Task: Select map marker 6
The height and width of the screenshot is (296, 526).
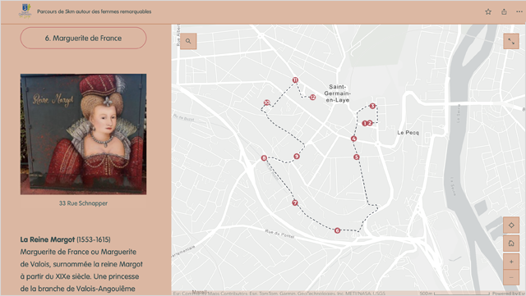Action: (338, 230)
